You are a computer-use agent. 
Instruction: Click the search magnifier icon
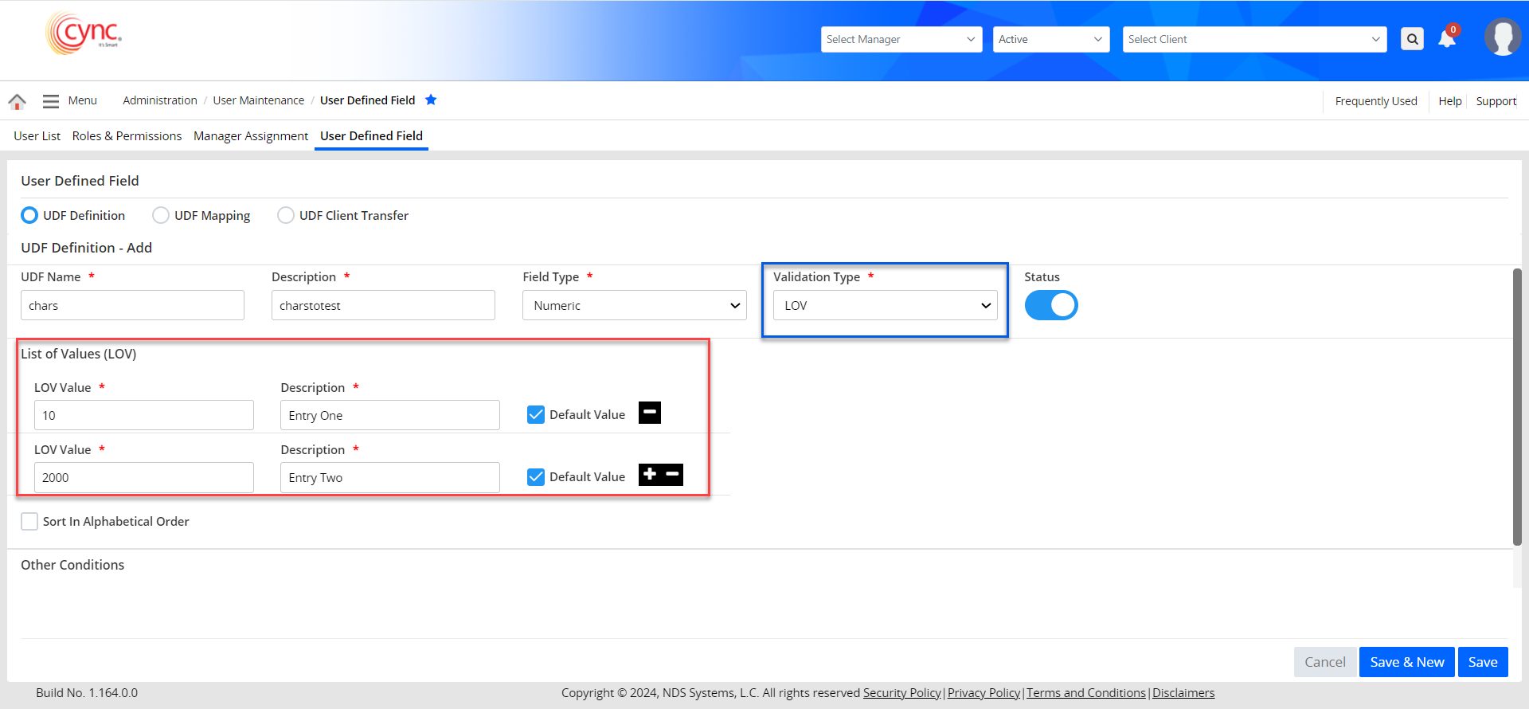[x=1412, y=39]
